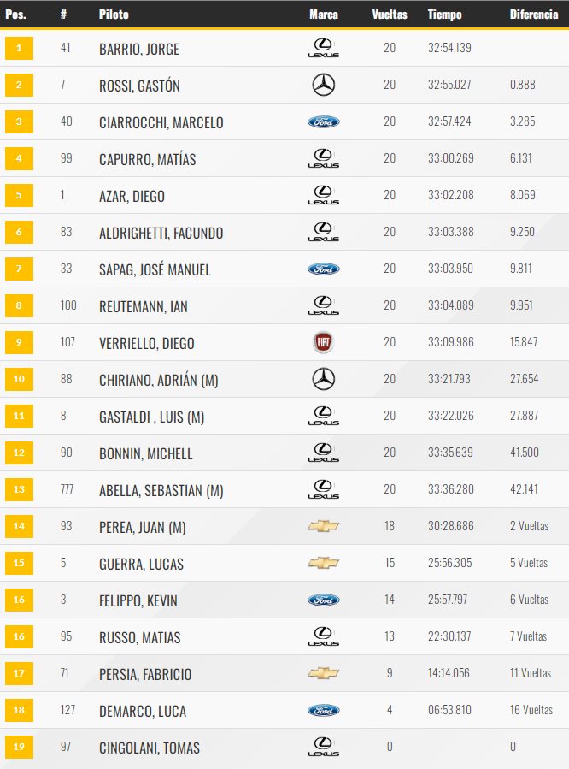
Task: Select driver BONNIN, MICHELL
Action: tap(146, 453)
